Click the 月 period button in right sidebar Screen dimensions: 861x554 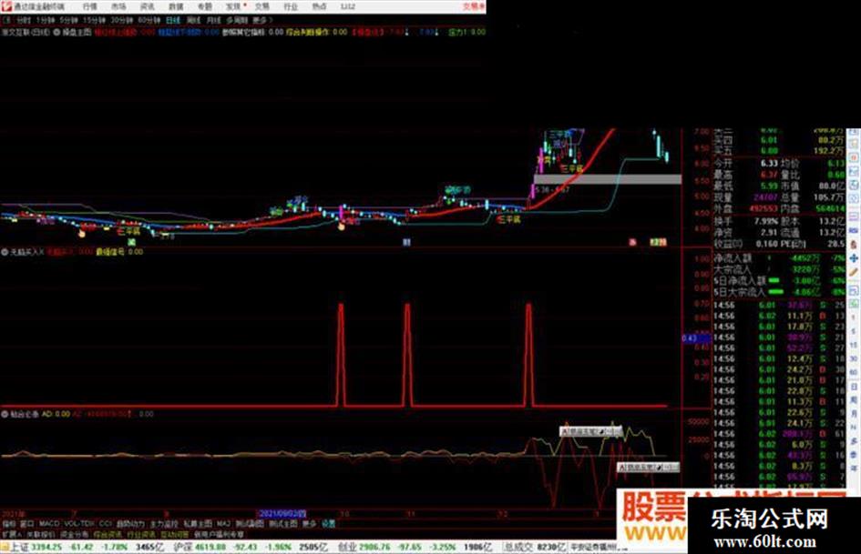[x=854, y=414]
